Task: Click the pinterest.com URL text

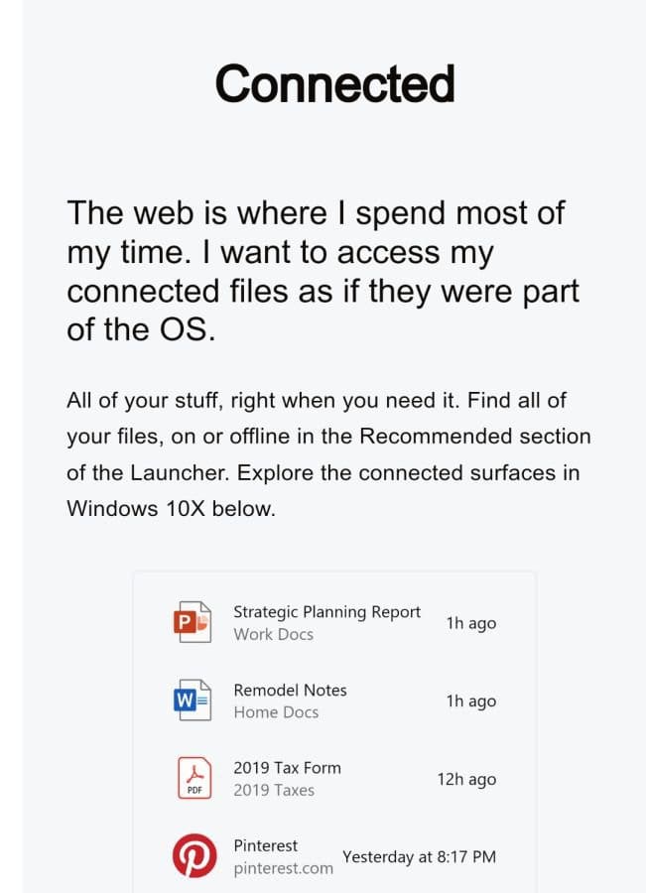Action: click(283, 868)
